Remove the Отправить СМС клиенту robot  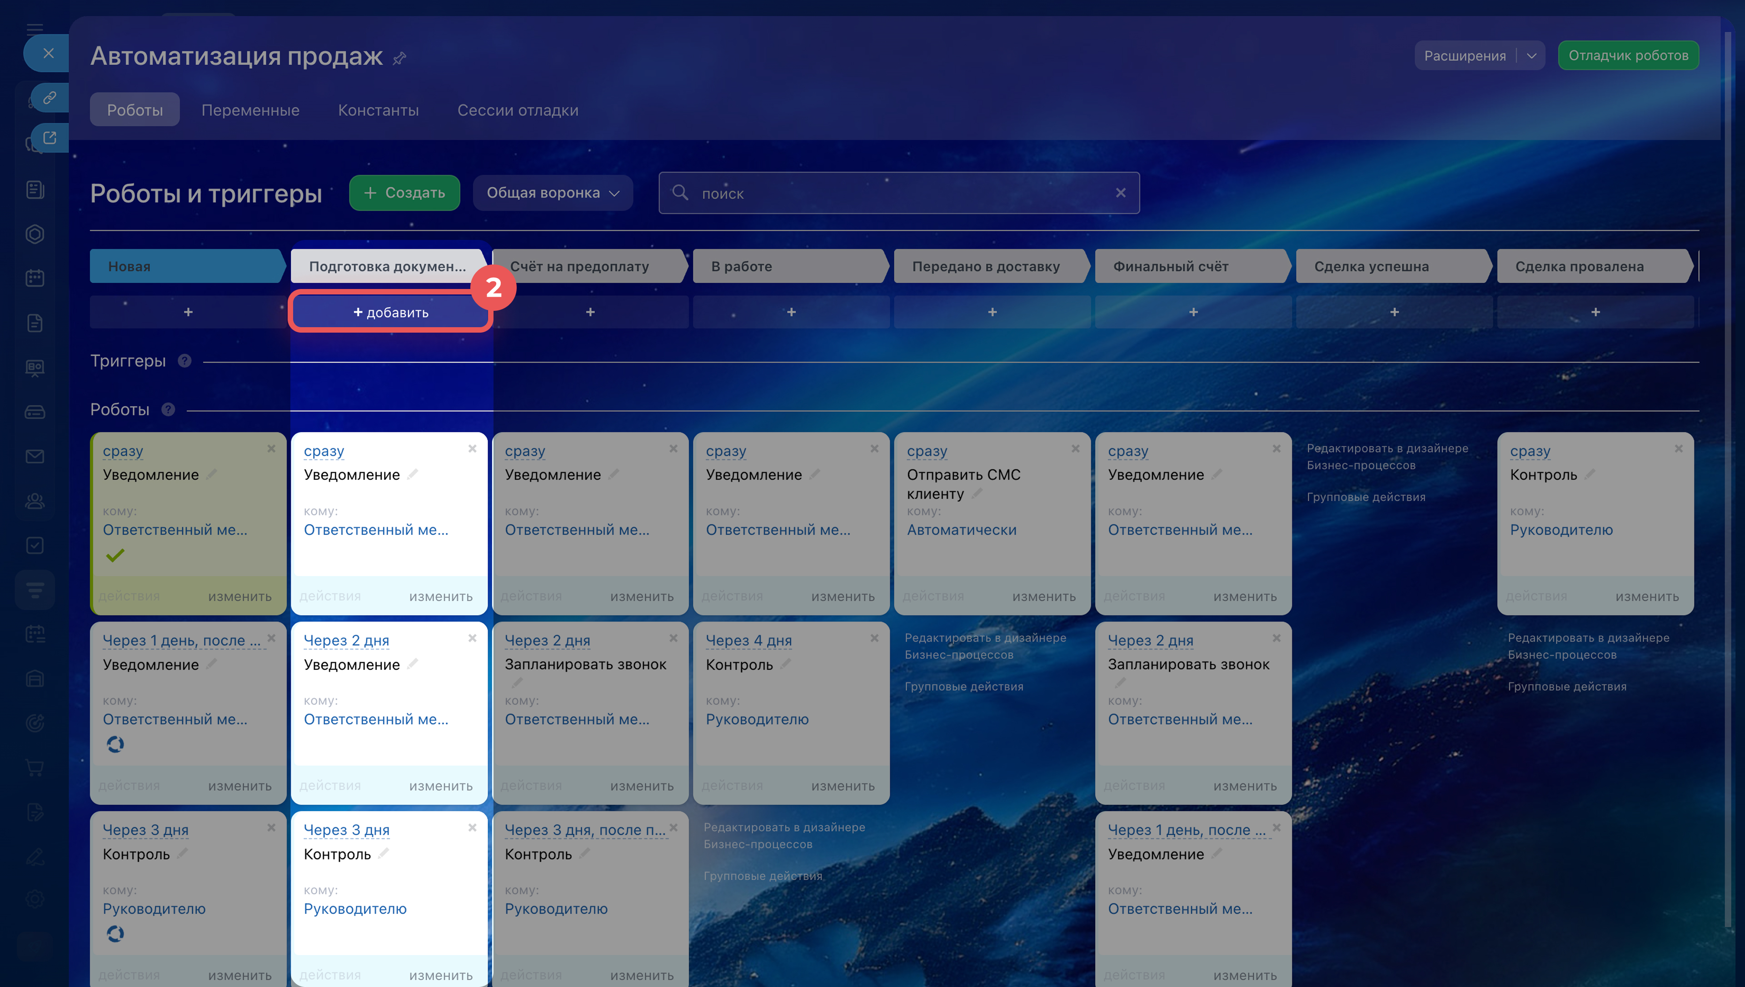[1075, 449]
